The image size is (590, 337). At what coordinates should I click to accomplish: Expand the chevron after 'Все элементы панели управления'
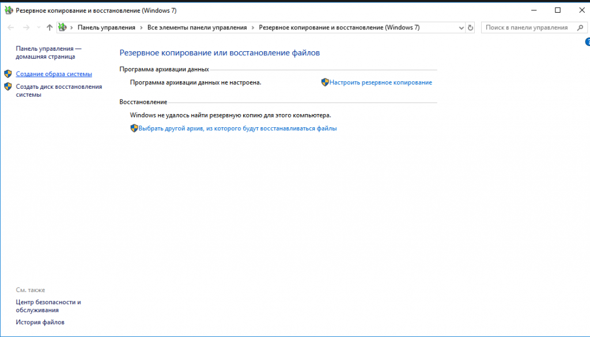coord(253,28)
